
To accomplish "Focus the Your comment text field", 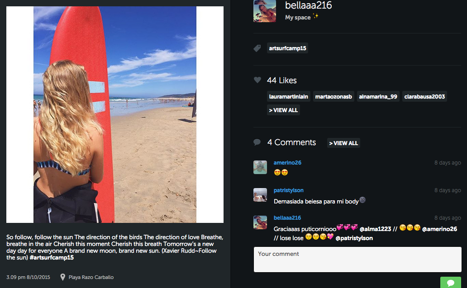I will pos(357,260).
